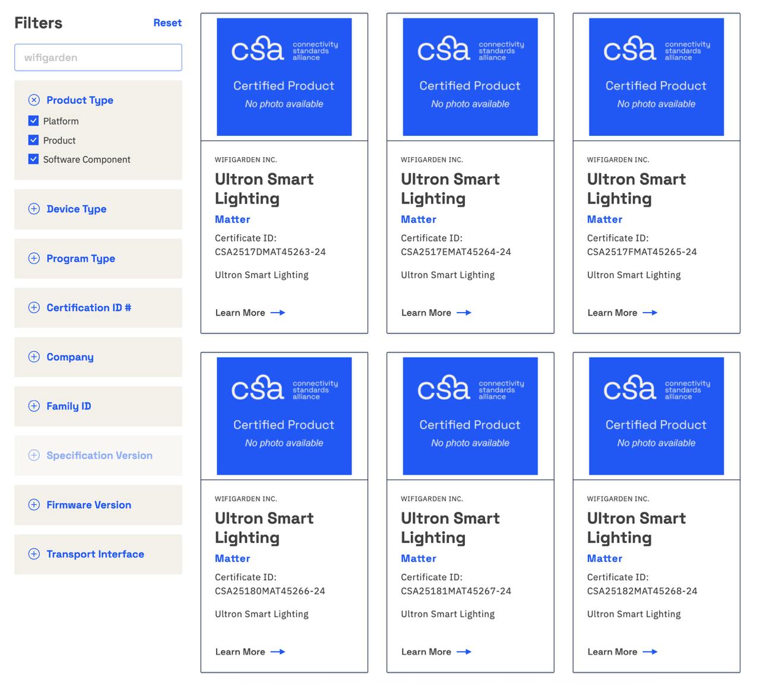
Task: Click the Reset filters link
Action: (167, 23)
